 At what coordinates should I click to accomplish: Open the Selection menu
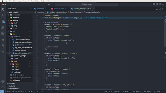(19, 1)
